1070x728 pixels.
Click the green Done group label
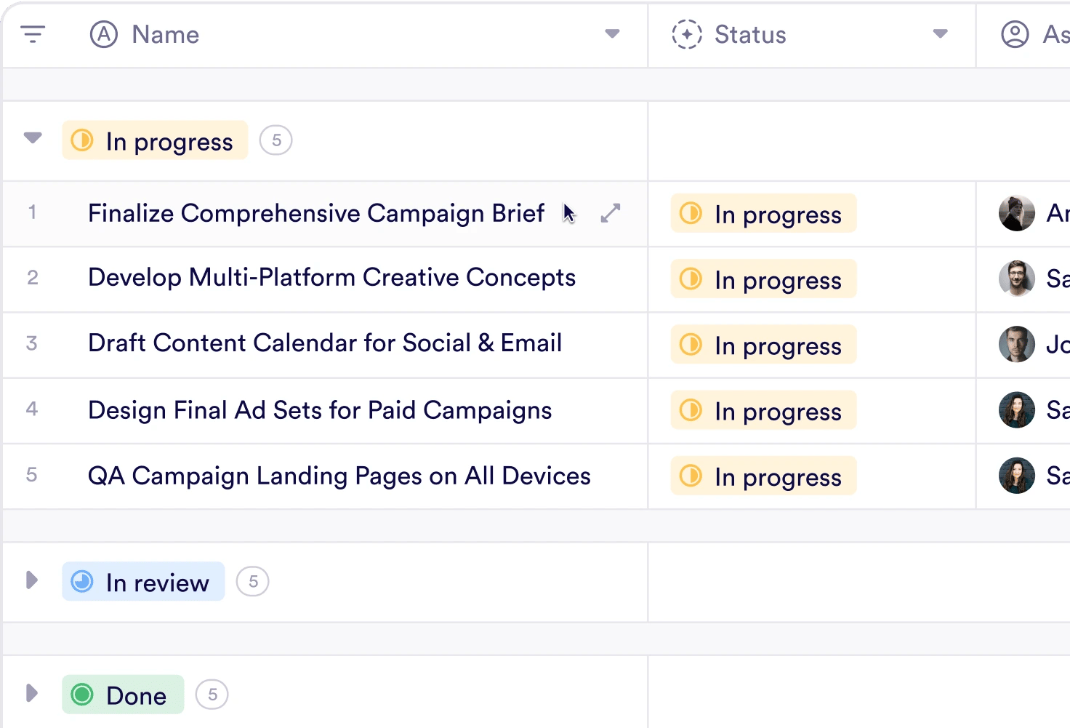123,695
